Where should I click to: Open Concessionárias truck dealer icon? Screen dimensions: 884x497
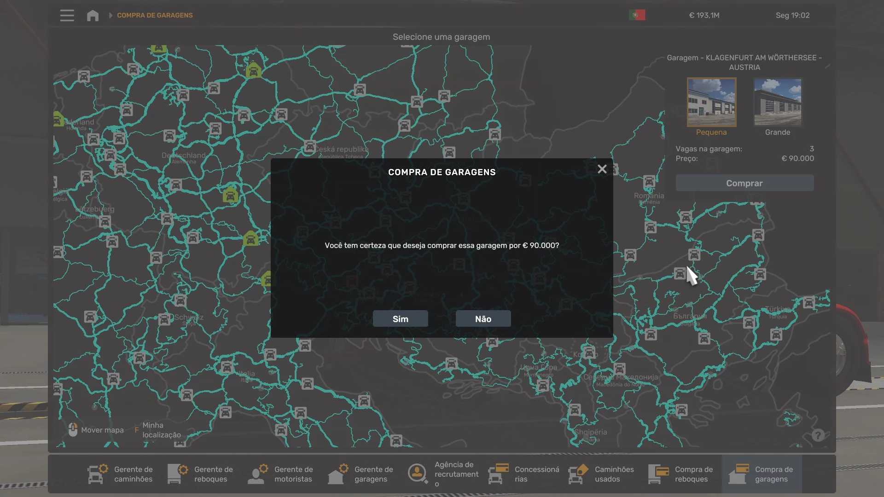pyautogui.click(x=498, y=474)
